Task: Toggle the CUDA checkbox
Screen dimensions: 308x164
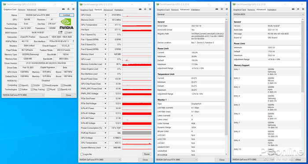Action: [x=32, y=86]
